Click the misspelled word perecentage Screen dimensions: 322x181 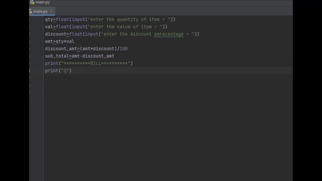169,34
